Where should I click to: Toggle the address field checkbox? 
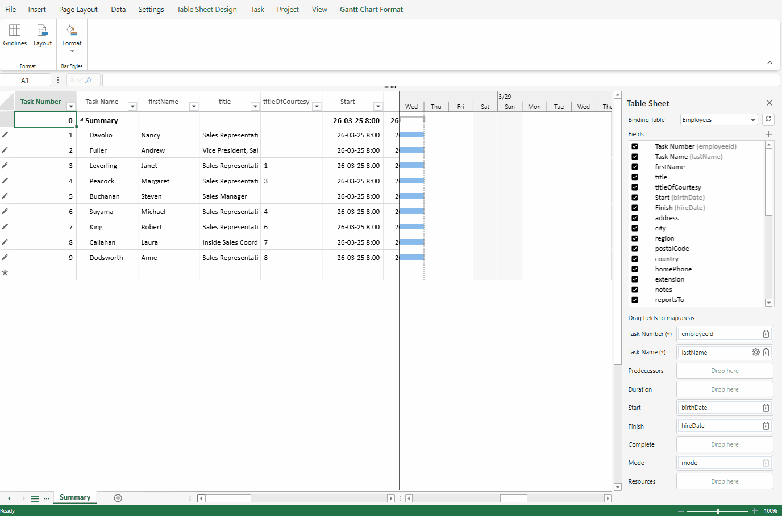(635, 218)
